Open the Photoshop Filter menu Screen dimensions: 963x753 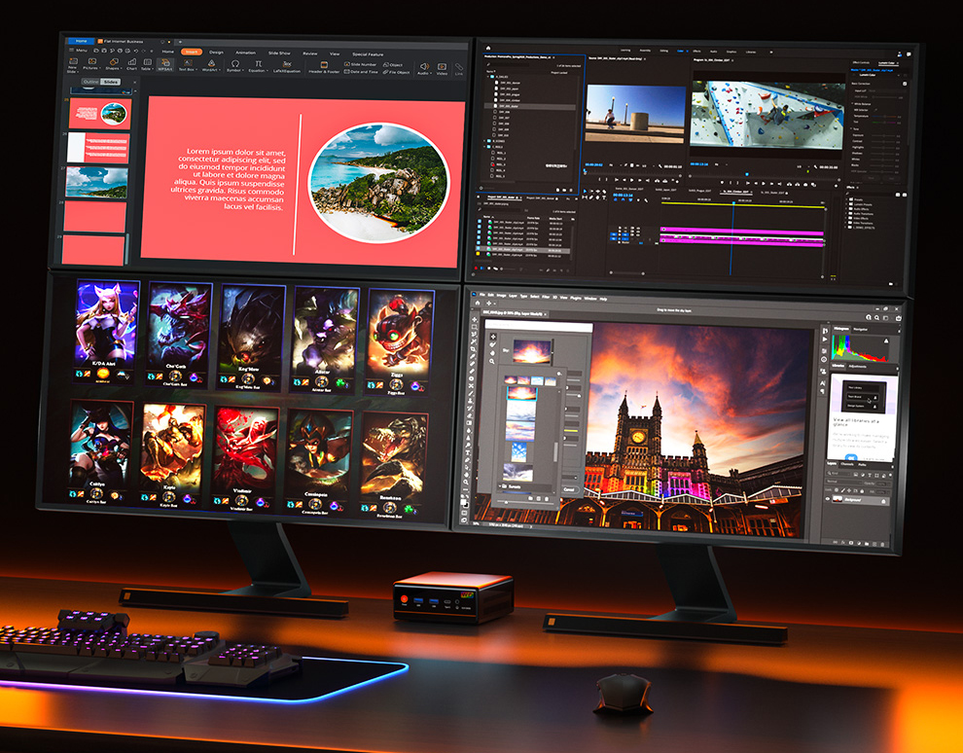pos(546,297)
